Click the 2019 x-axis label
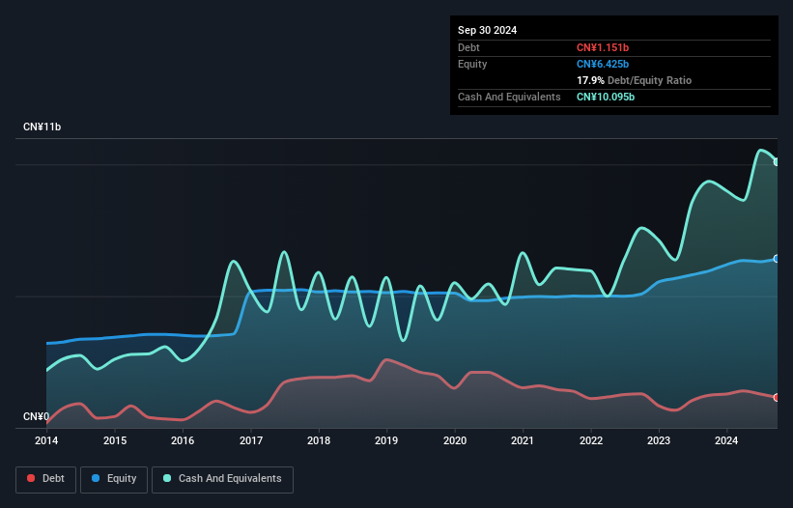Image resolution: width=793 pixels, height=508 pixels. (x=386, y=440)
